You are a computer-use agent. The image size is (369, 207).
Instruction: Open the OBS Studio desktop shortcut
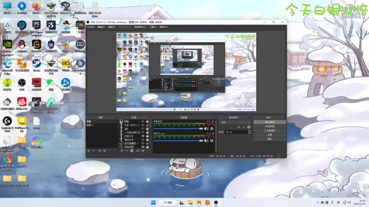[x=22, y=83]
